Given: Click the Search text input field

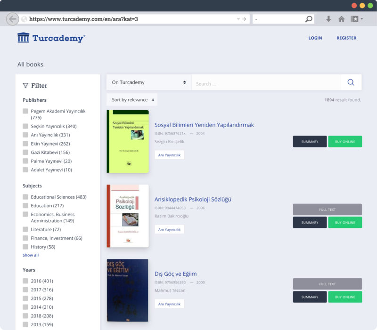Looking at the screenshot, I should pos(266,83).
